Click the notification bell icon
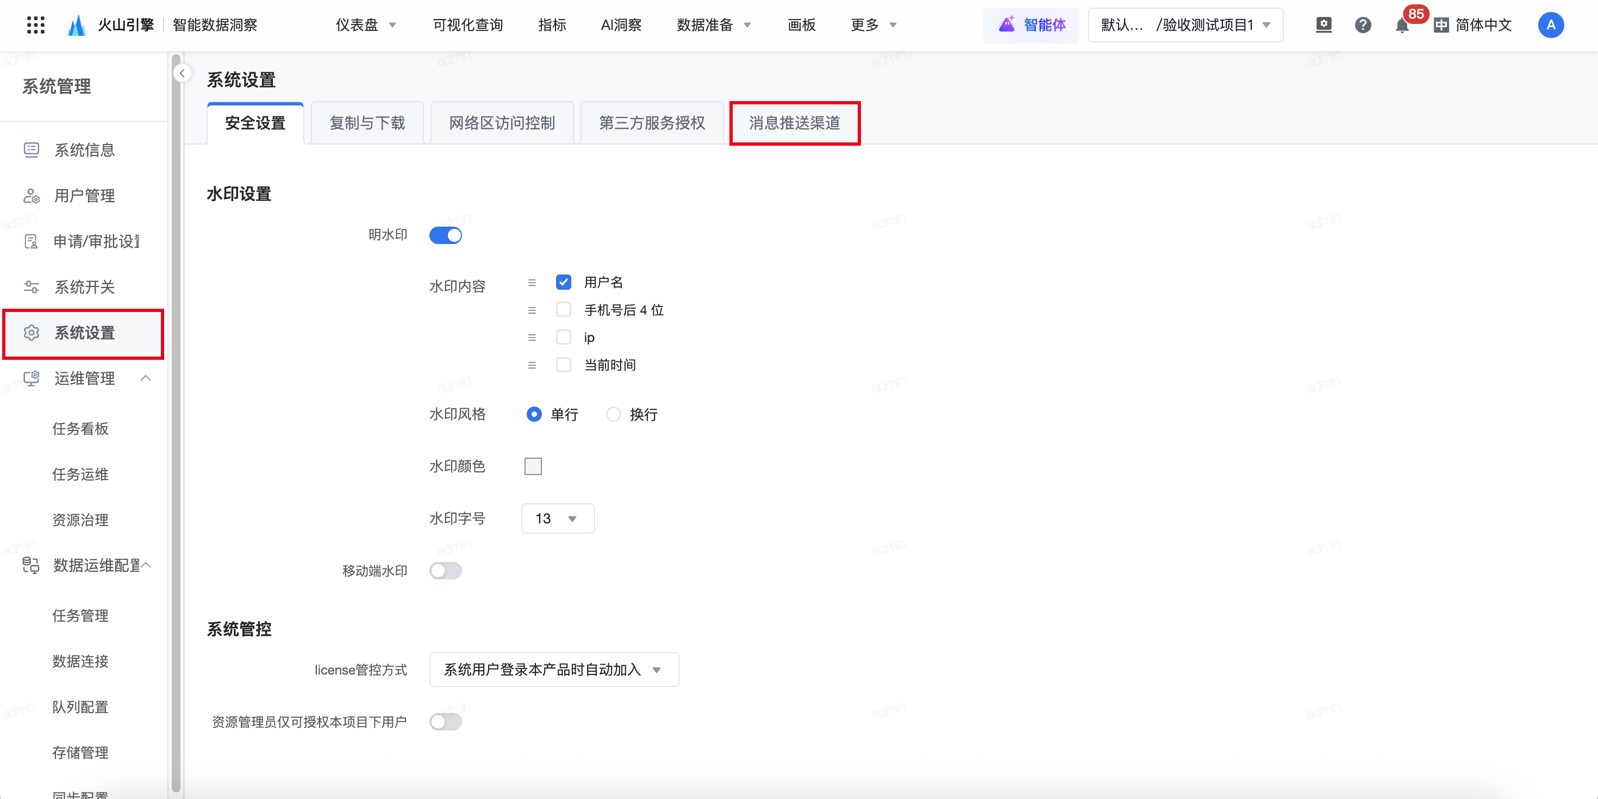This screenshot has width=1598, height=799. coord(1401,26)
